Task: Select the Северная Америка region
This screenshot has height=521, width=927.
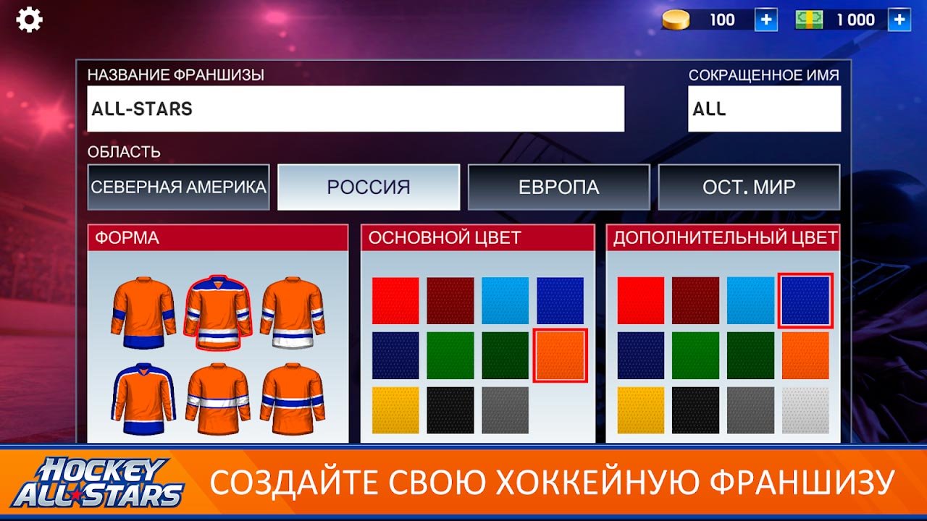Action: pos(178,187)
